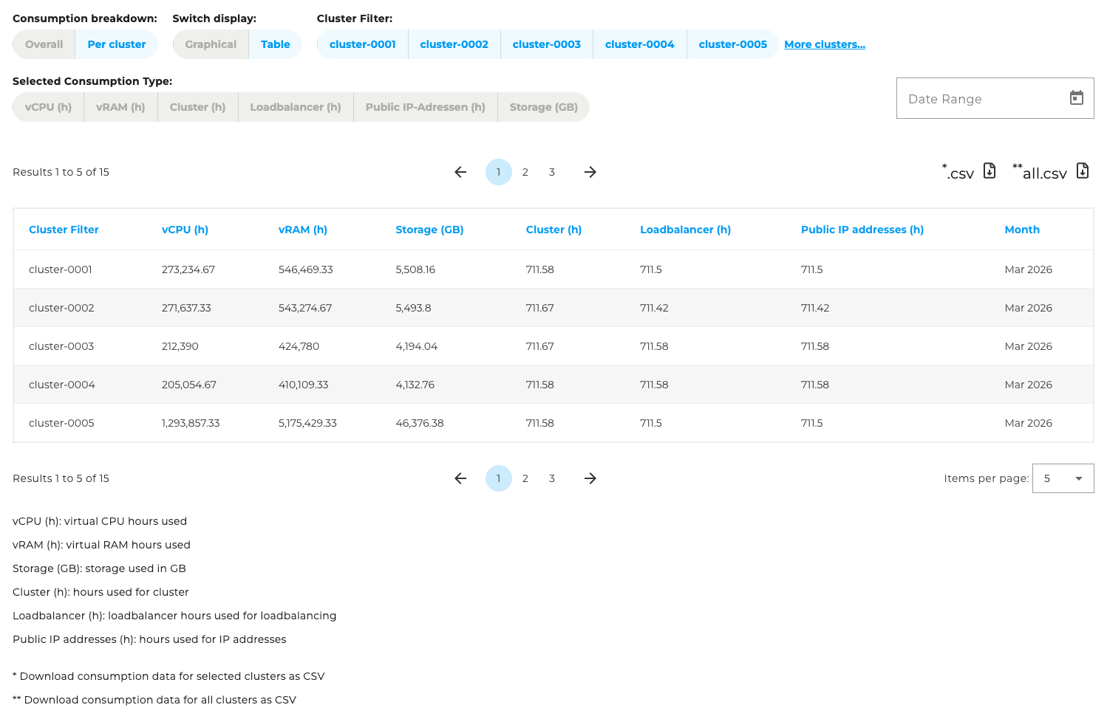Select Loadbalancer (h) consumption type

click(296, 107)
